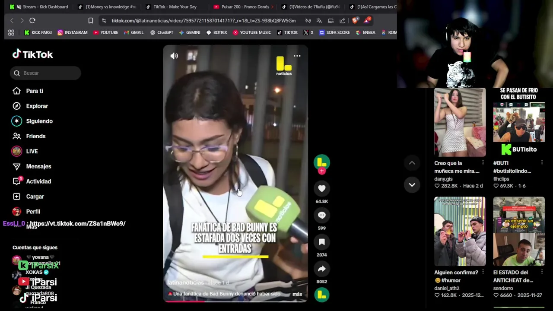Open the sound disc icon below share

(x=322, y=295)
